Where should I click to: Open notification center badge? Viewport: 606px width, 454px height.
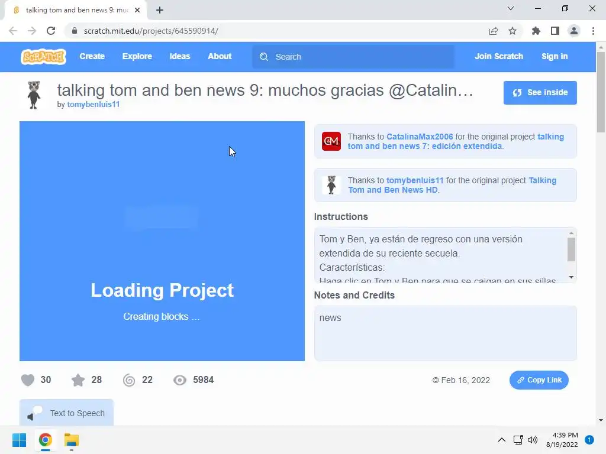tap(589, 440)
